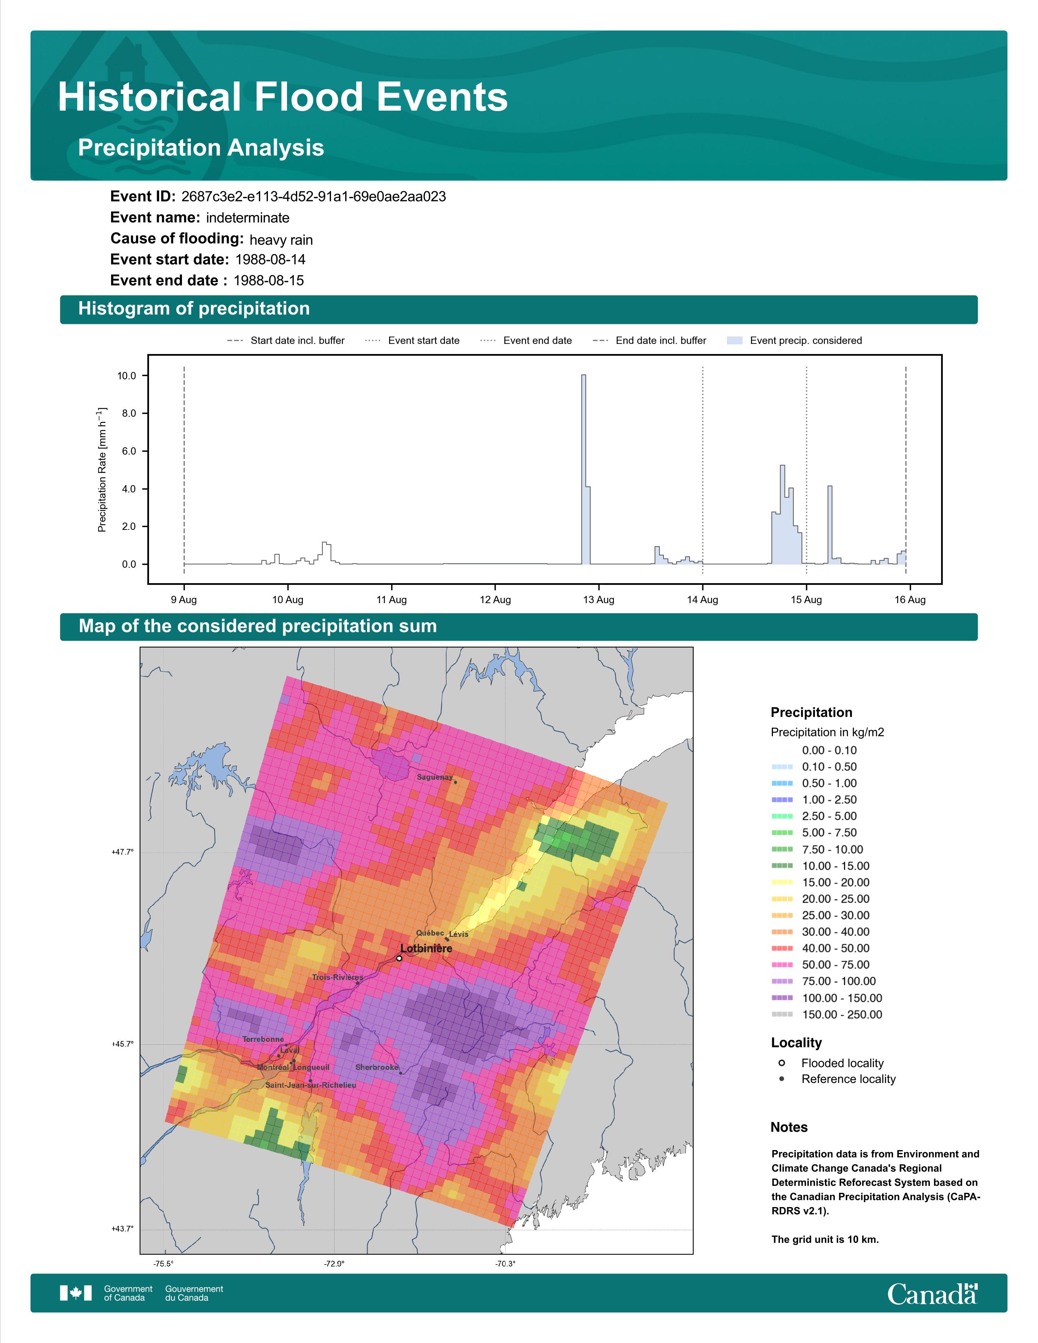Click the 40.00 - 50.00 red swatch
Viewport: 1038px width, 1343px height.
pyautogui.click(x=782, y=948)
